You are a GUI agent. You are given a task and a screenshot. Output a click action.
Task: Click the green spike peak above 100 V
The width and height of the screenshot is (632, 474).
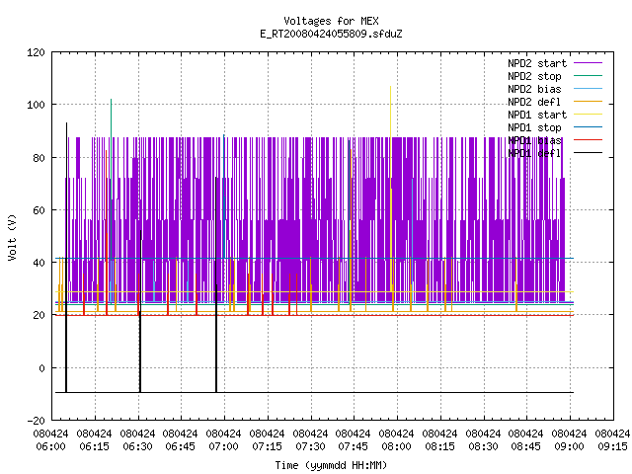click(112, 100)
